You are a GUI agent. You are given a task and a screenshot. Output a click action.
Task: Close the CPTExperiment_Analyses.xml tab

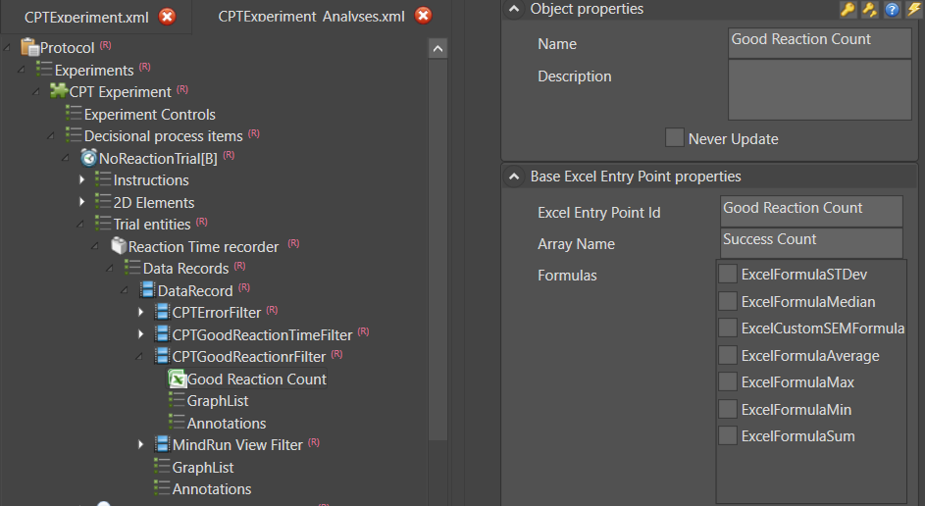[x=423, y=16]
